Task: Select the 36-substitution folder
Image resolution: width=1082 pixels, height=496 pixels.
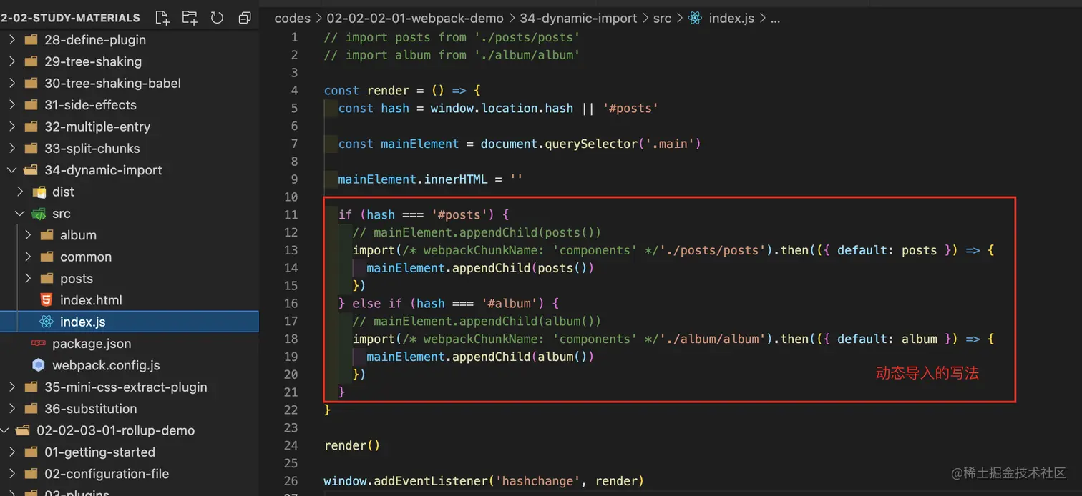Action: click(x=91, y=409)
